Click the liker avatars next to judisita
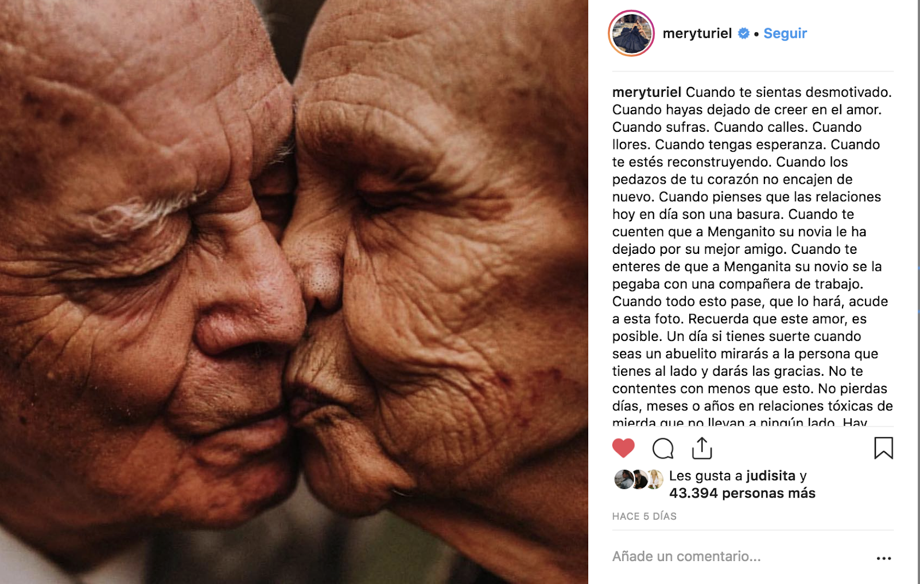This screenshot has height=584, width=920. pos(639,479)
